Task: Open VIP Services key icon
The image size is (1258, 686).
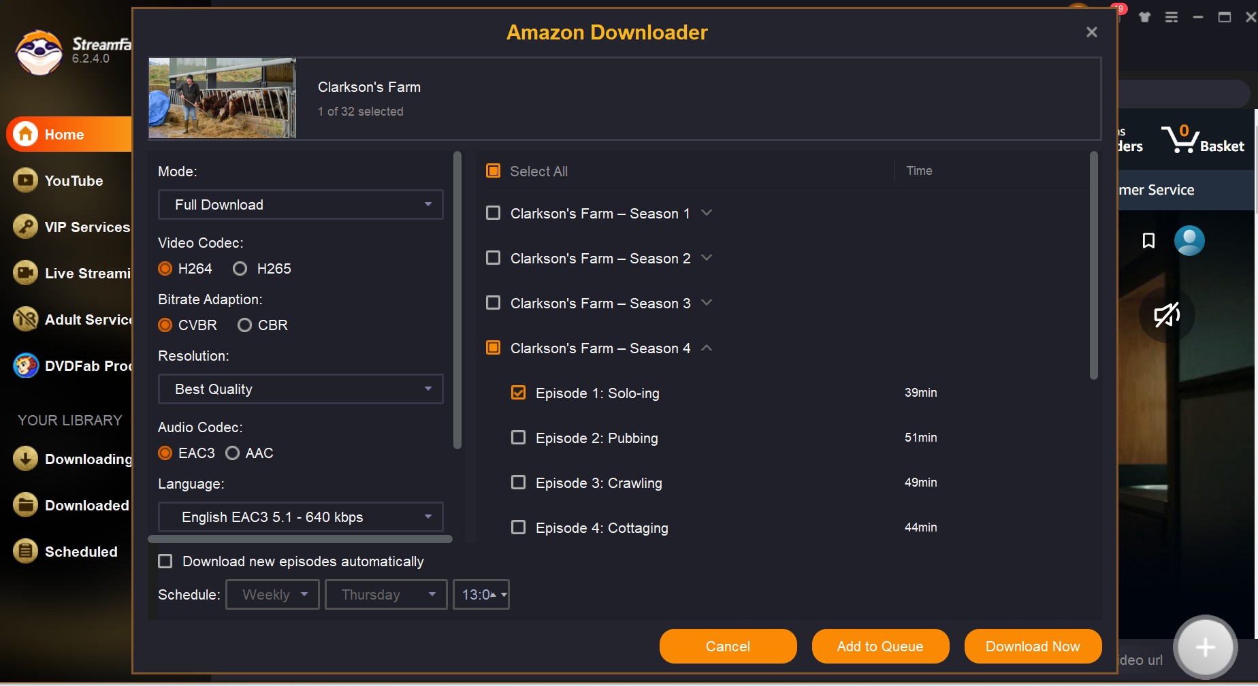Action: 25,227
